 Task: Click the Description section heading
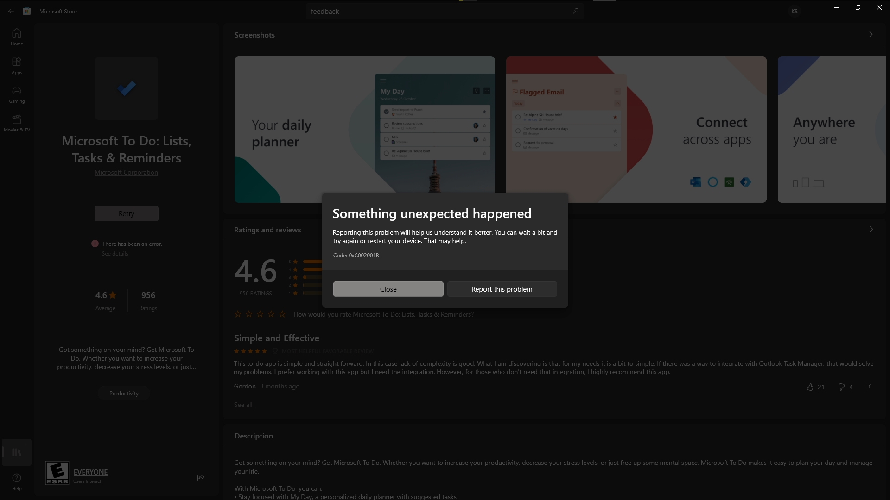254,436
